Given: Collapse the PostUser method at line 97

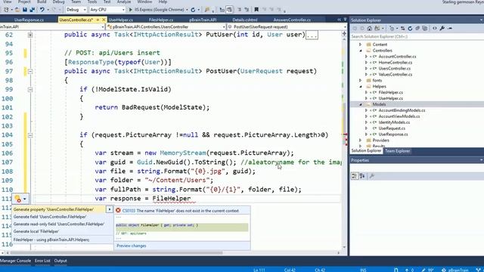Looking at the screenshot, I should (x=30, y=72).
